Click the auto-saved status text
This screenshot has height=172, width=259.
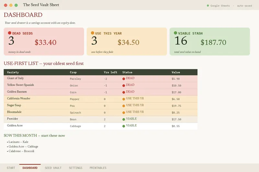click(x=244, y=6)
